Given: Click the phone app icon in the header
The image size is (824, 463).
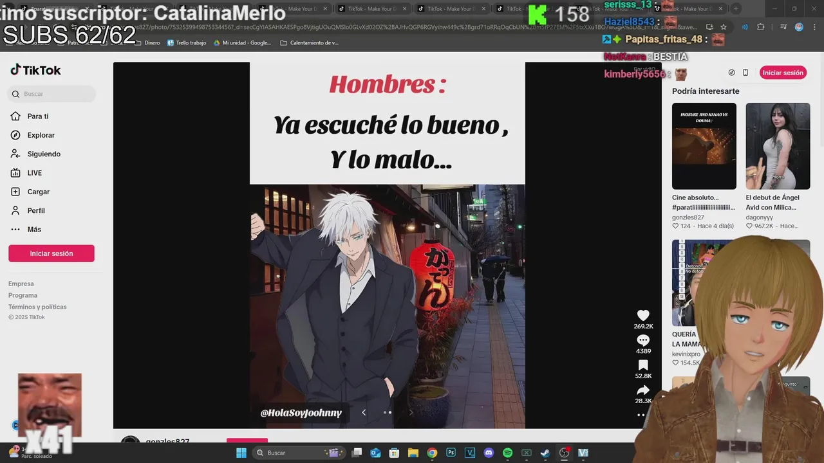Looking at the screenshot, I should coord(745,73).
